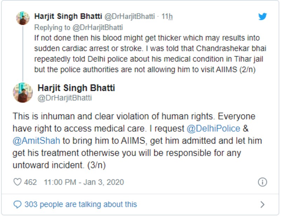Open '303 people are talking about this'
282x217 pixels.
click(x=81, y=204)
